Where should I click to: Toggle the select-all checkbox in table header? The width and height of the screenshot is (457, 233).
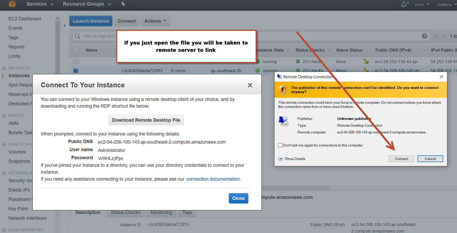tap(76, 50)
